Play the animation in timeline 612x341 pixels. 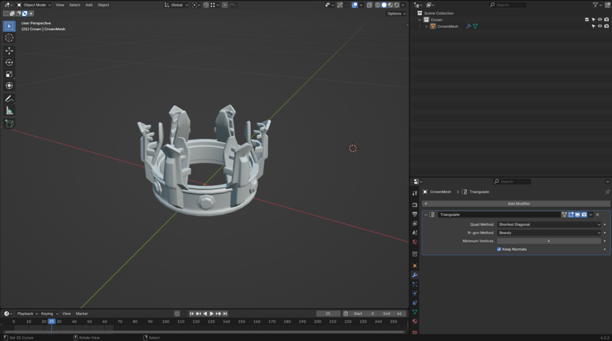tap(211, 314)
